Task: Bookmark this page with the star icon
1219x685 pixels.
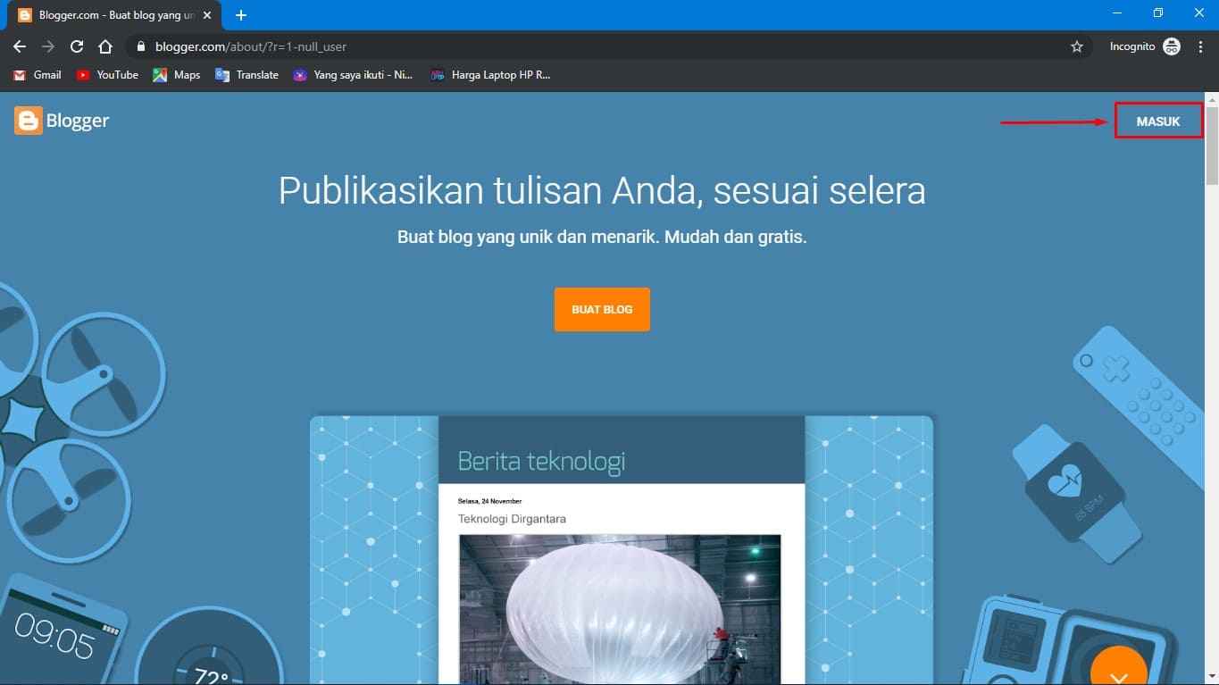Action: [1077, 46]
